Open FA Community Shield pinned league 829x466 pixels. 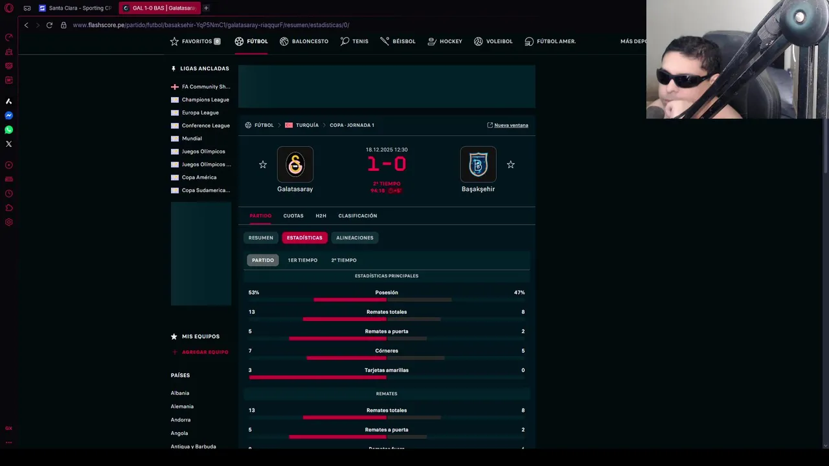201,87
